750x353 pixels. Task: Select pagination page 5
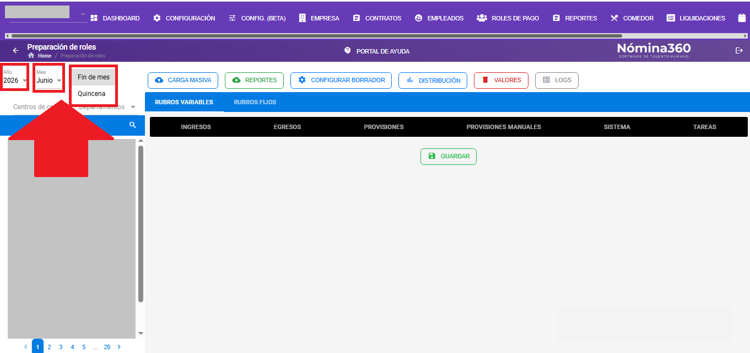(x=84, y=347)
